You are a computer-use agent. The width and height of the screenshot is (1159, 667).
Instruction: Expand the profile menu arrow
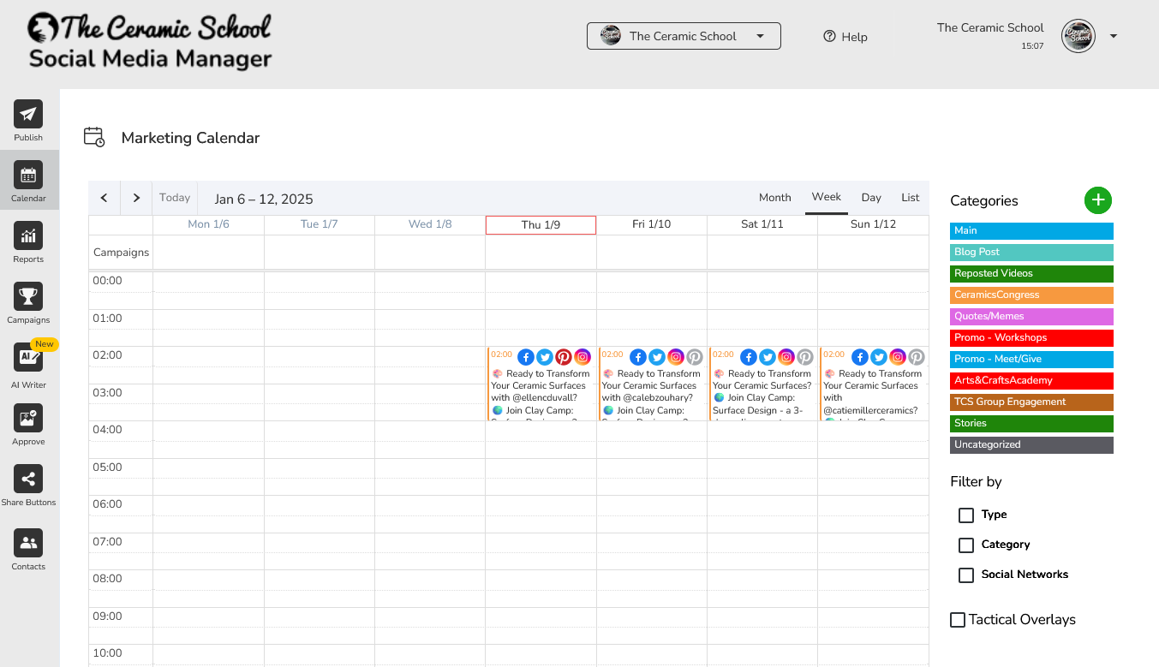pyautogui.click(x=1114, y=36)
